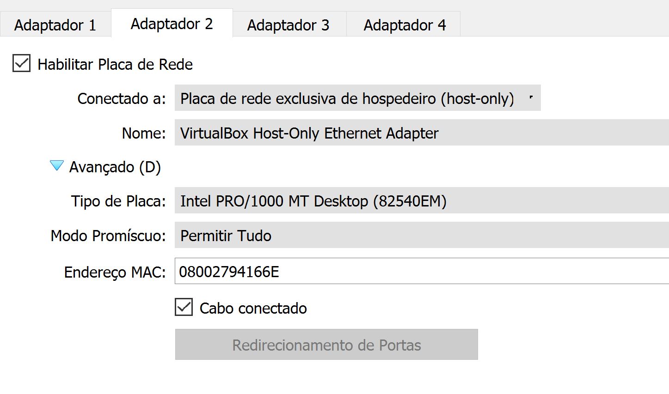Click the Tipo de Placa: label

tap(118, 201)
